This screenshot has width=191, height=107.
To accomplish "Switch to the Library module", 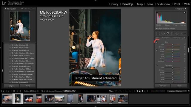I will click(x=114, y=4).
